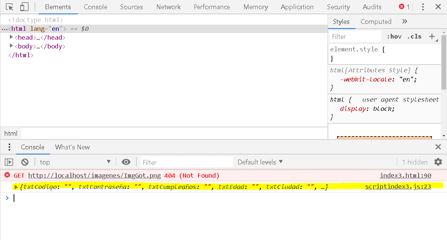
Task: Expand the body element node
Action: [x=11, y=46]
